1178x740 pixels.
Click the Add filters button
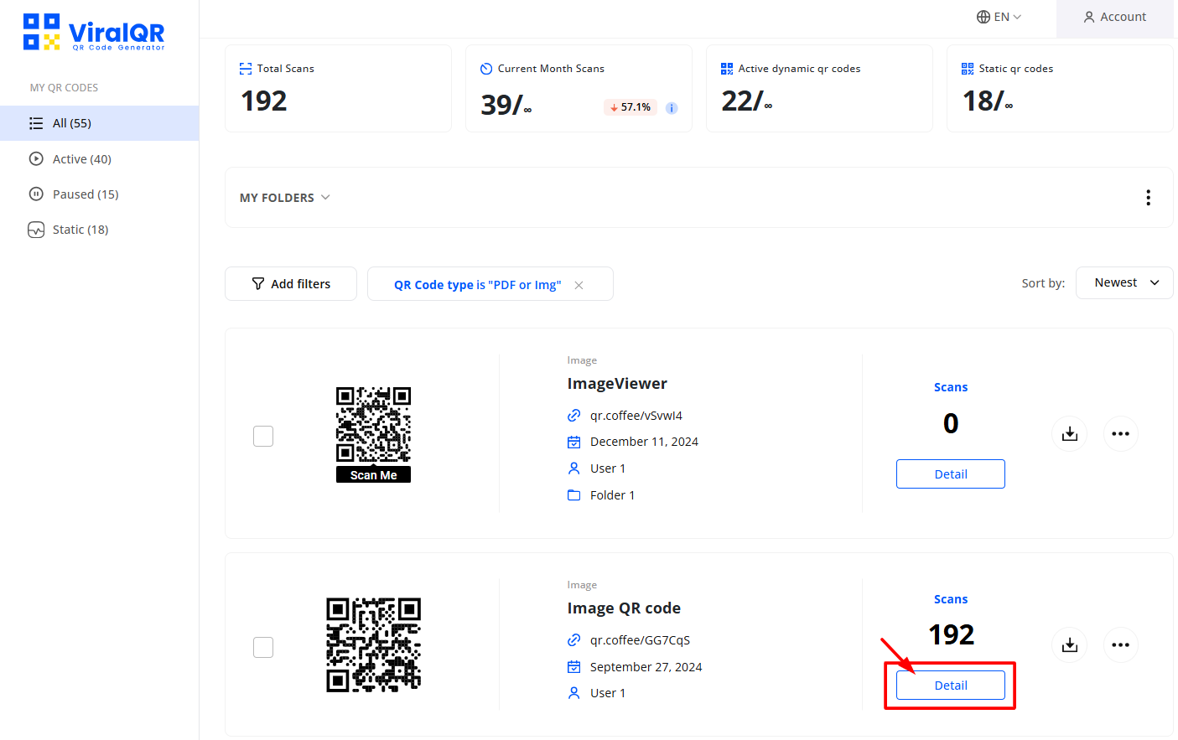point(291,284)
